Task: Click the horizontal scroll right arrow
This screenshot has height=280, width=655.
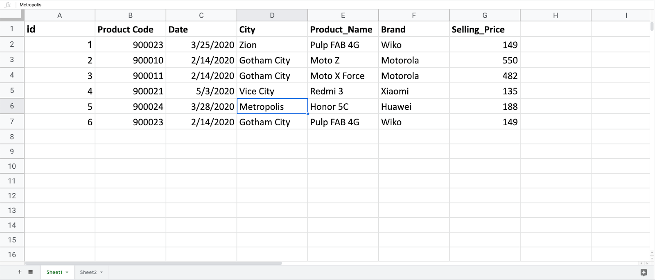Action: 647,263
